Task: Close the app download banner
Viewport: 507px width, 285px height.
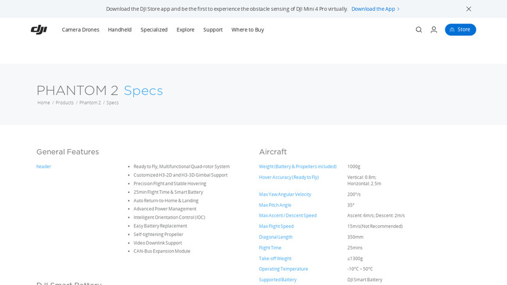Action: pyautogui.click(x=468, y=9)
